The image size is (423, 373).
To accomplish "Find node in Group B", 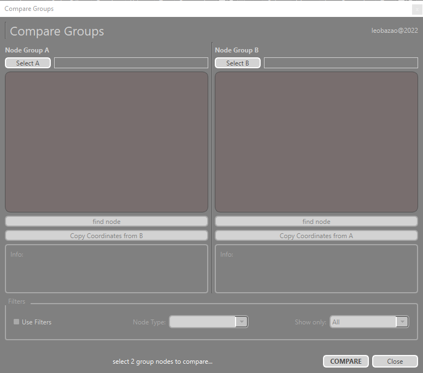I will pos(316,222).
